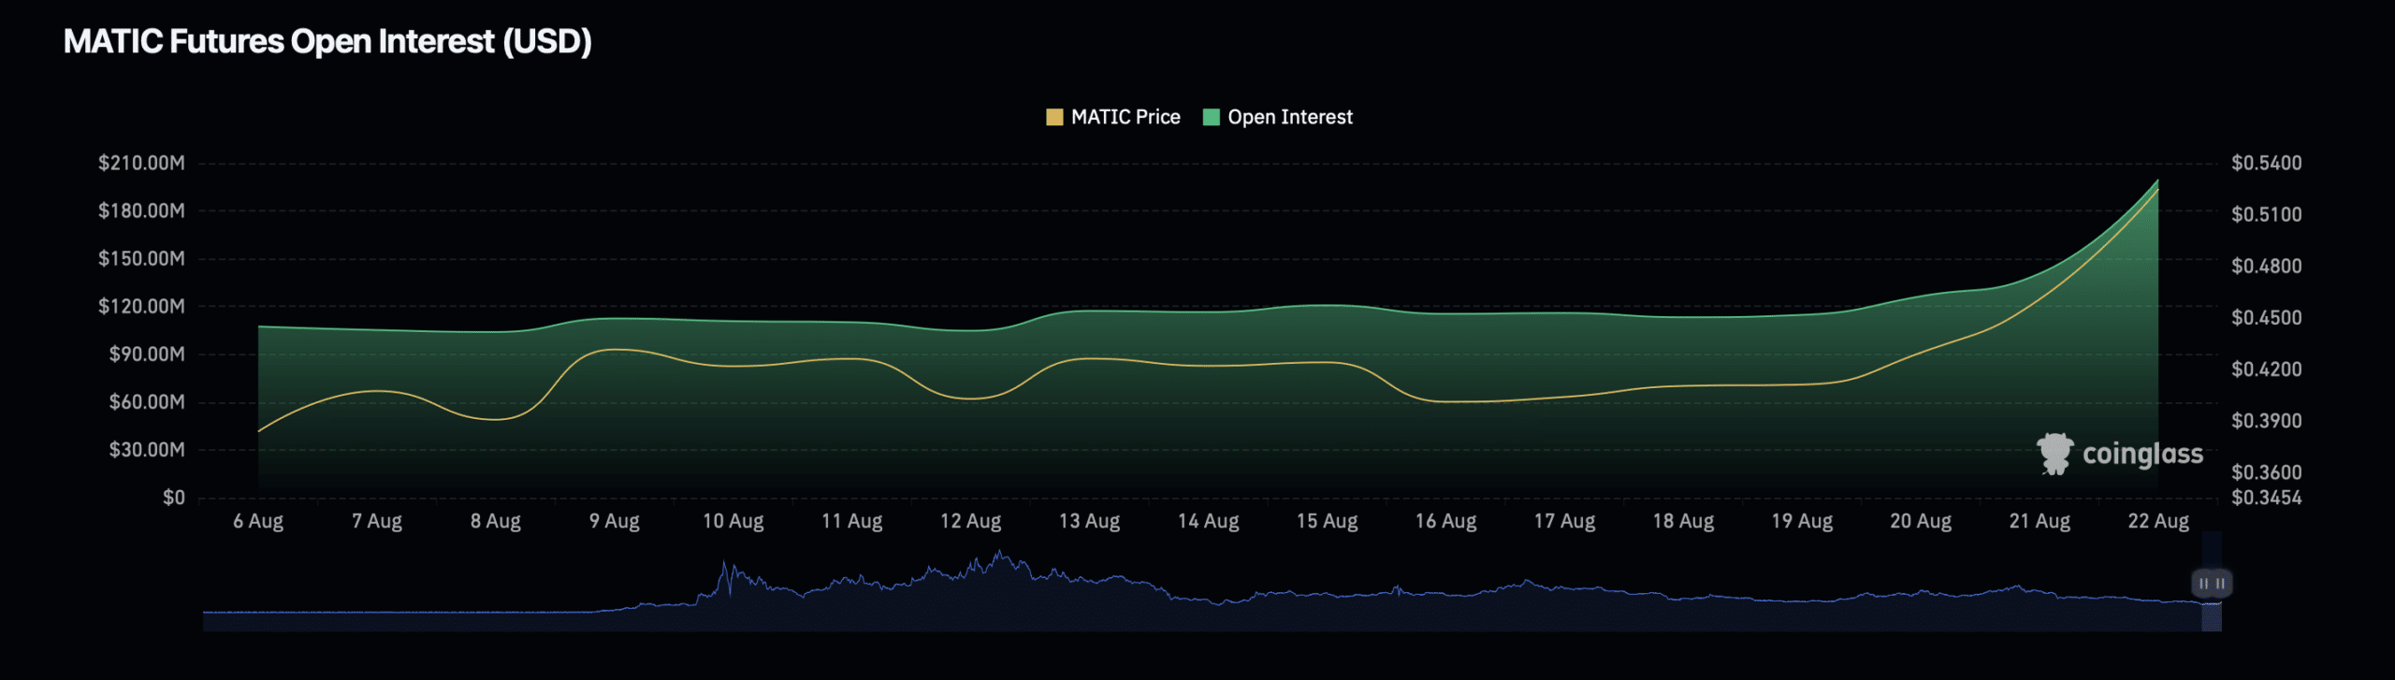Click the 16 Aug date label

click(1446, 521)
